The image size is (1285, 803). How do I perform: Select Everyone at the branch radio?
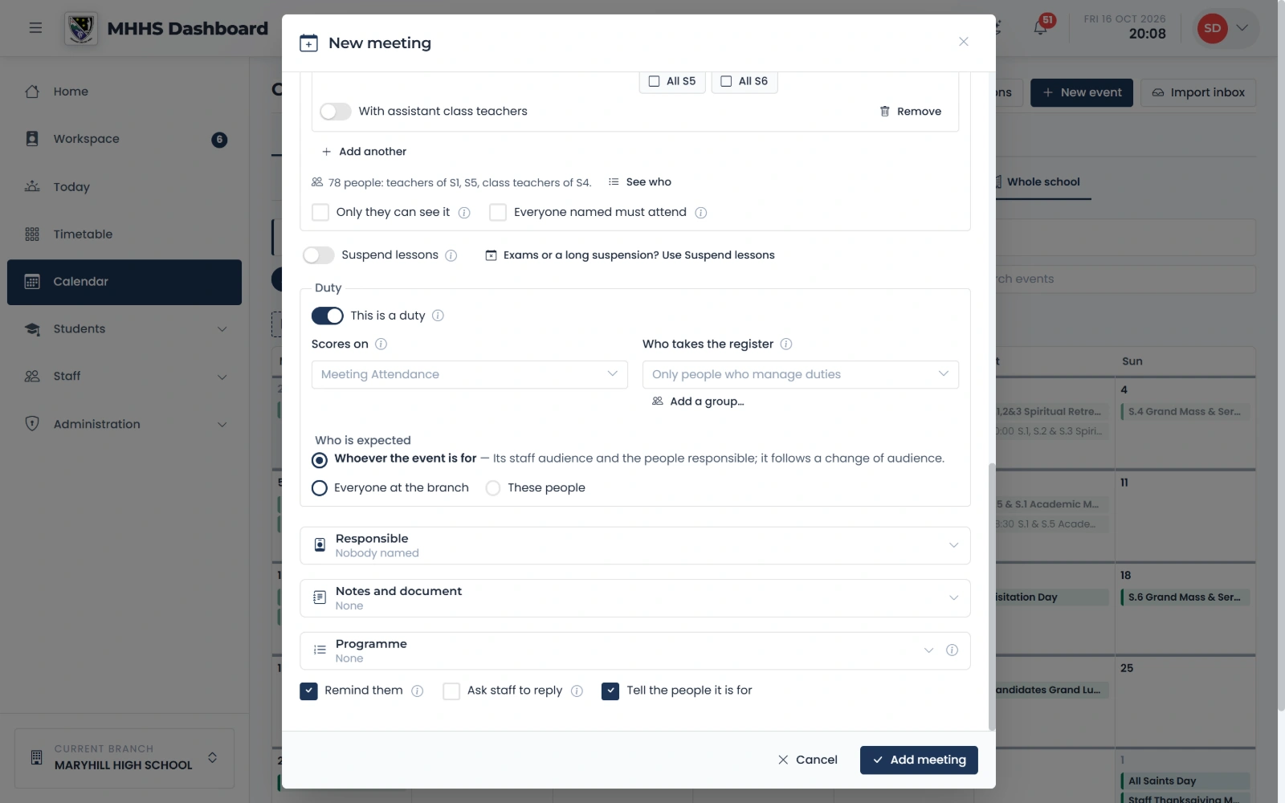(x=320, y=488)
